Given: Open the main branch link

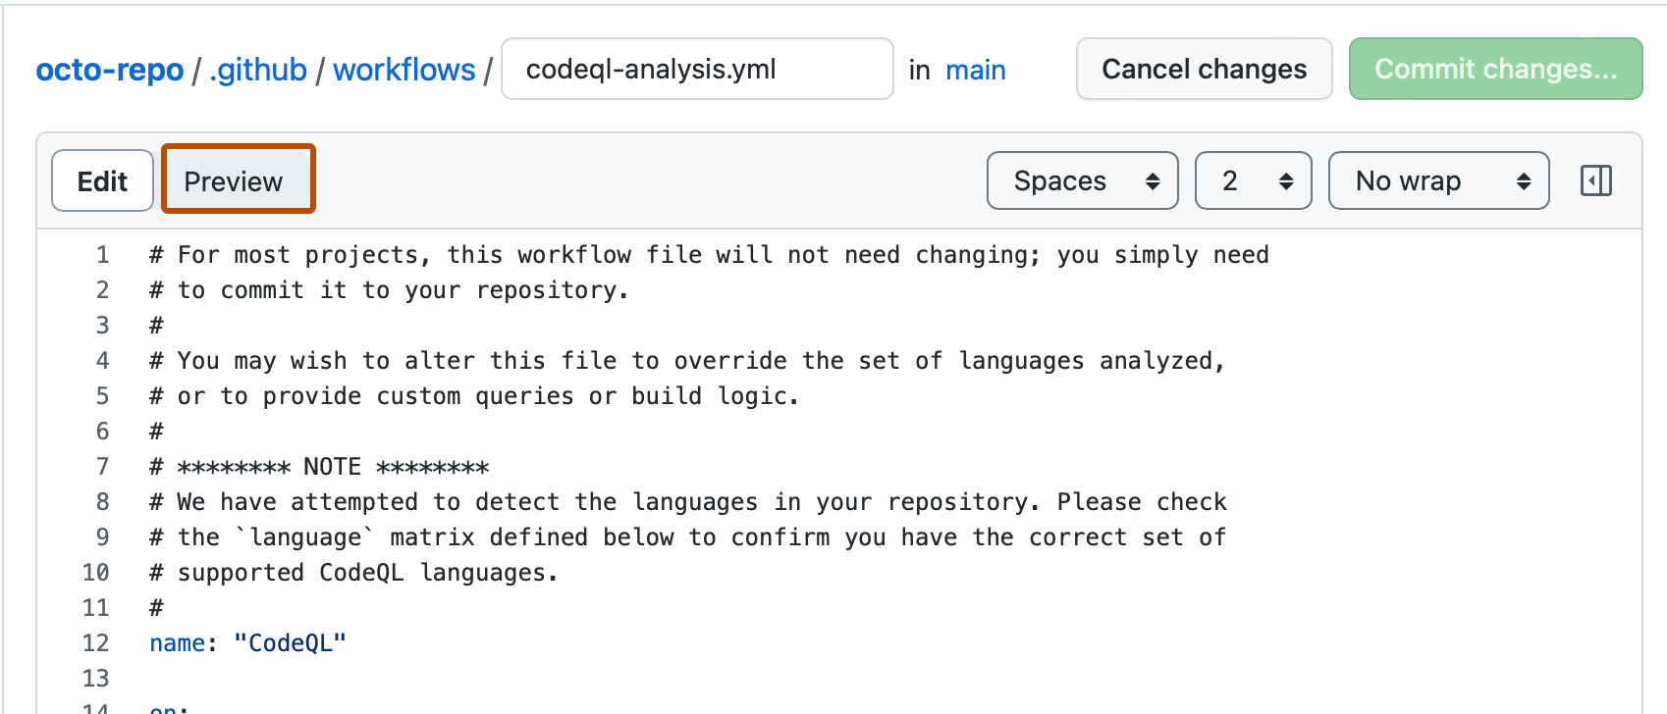Looking at the screenshot, I should pos(975,70).
